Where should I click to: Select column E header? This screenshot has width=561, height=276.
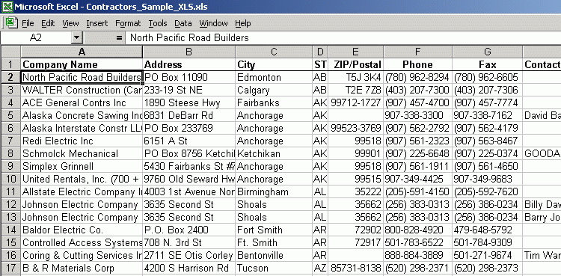pyautogui.click(x=355, y=52)
